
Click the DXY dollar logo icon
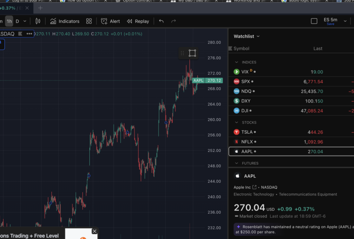point(236,101)
